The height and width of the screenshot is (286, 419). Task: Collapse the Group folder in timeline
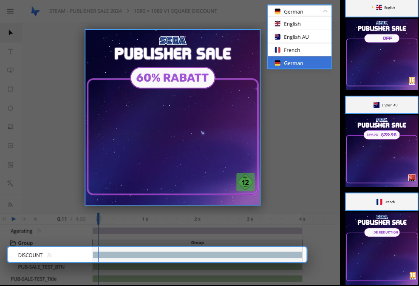click(x=14, y=243)
